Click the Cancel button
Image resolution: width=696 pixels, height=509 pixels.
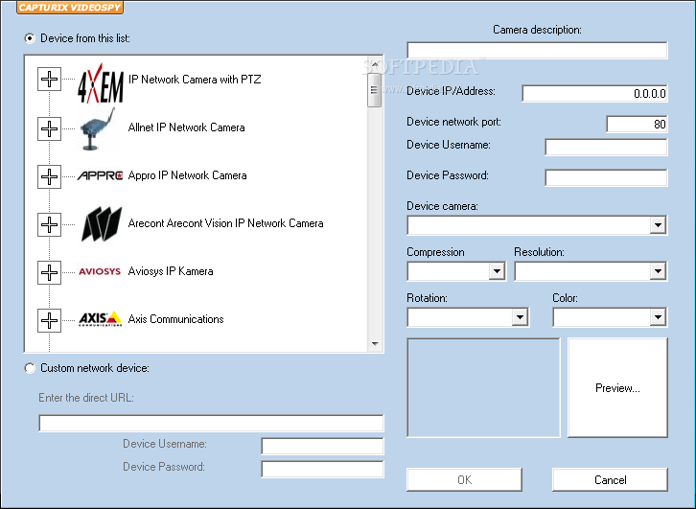(610, 479)
